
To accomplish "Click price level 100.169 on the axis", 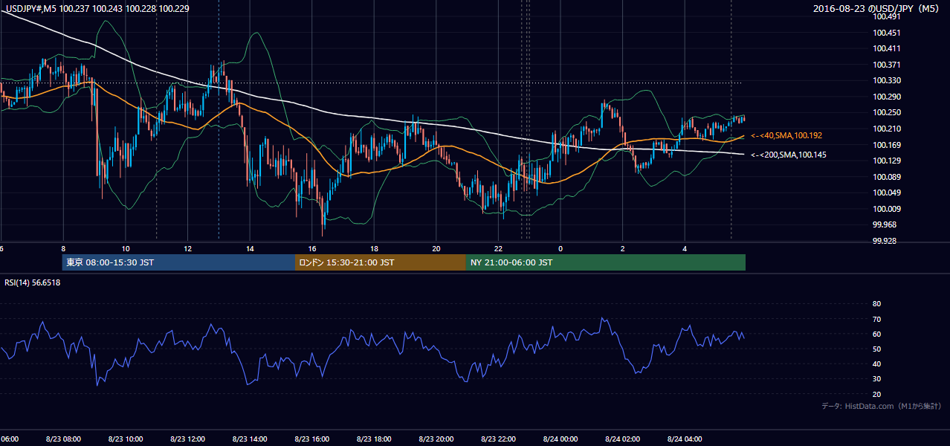I will [887, 145].
